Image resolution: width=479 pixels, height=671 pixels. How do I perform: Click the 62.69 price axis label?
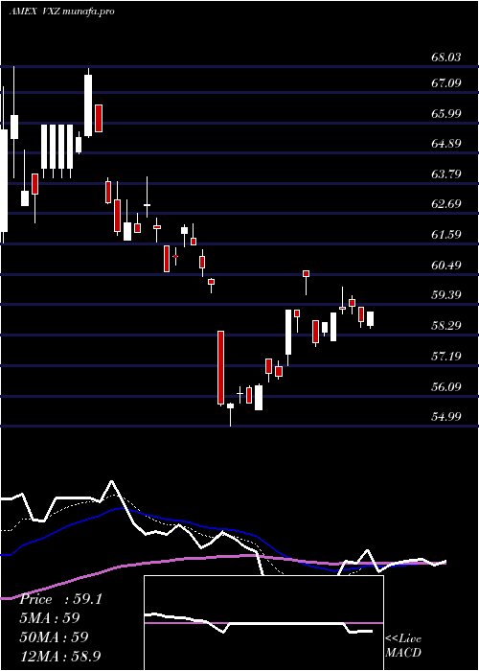coord(446,203)
